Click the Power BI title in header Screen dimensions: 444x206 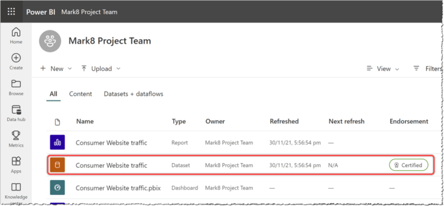click(x=41, y=12)
